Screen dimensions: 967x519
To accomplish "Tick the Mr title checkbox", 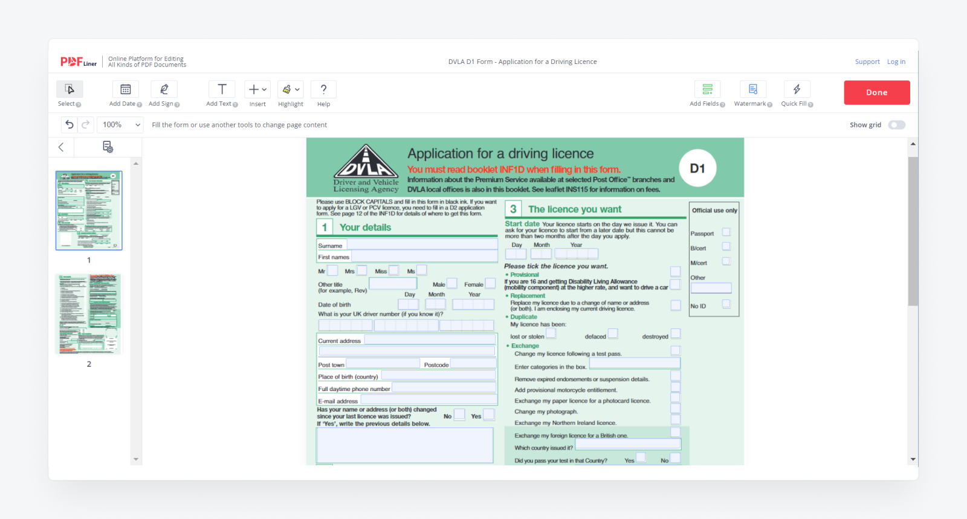I will click(332, 270).
